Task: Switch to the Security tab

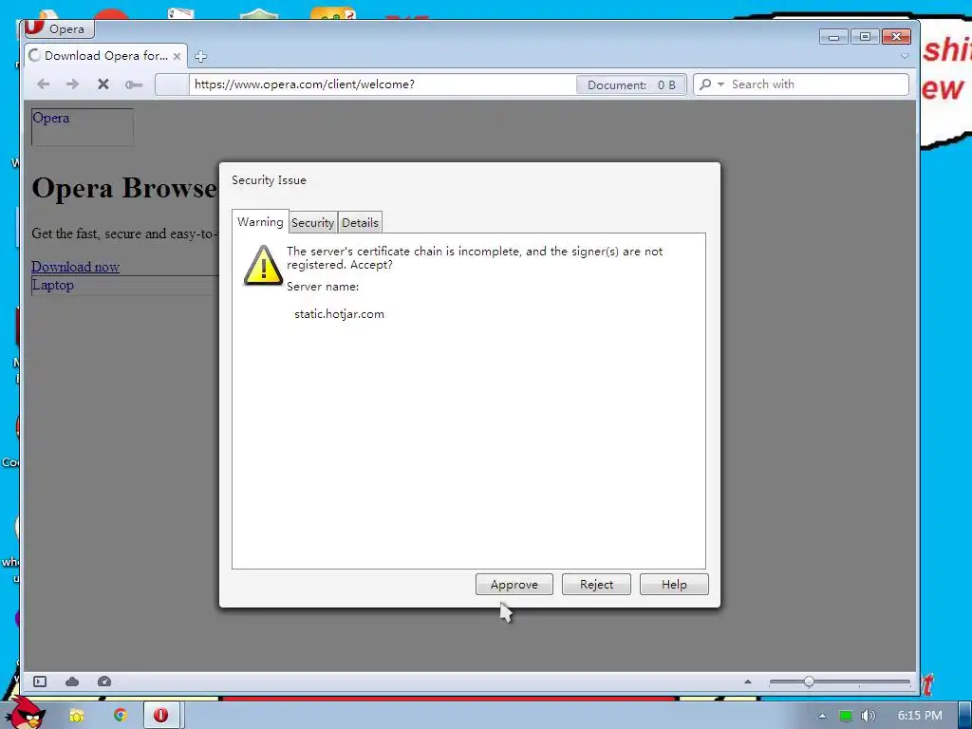Action: [313, 222]
